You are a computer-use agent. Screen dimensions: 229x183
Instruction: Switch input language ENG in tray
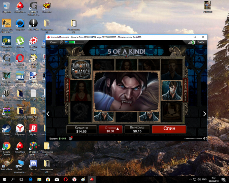click(x=204, y=179)
